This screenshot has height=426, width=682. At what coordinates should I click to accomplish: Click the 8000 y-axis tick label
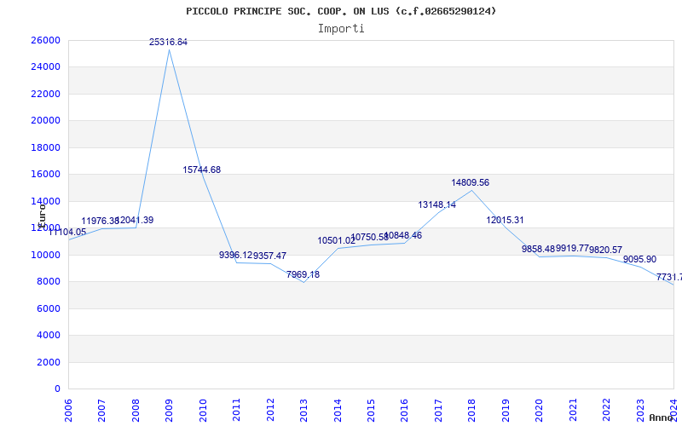(49, 282)
